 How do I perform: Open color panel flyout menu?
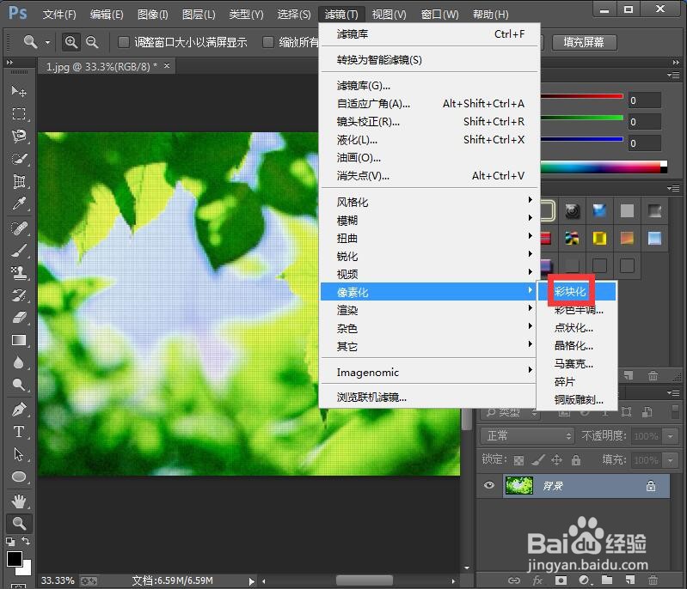[x=673, y=76]
